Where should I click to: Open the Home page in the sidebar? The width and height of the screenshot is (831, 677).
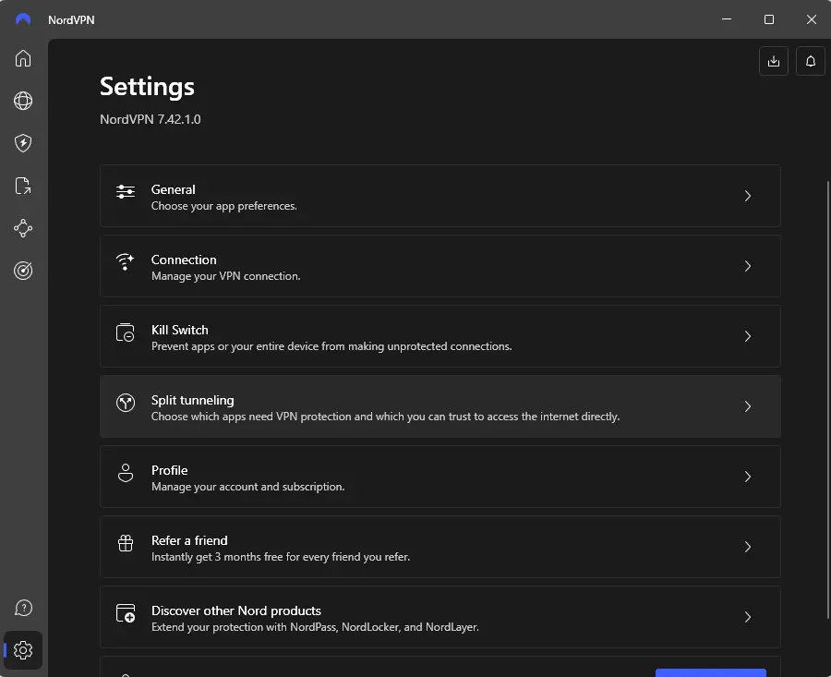[23, 58]
